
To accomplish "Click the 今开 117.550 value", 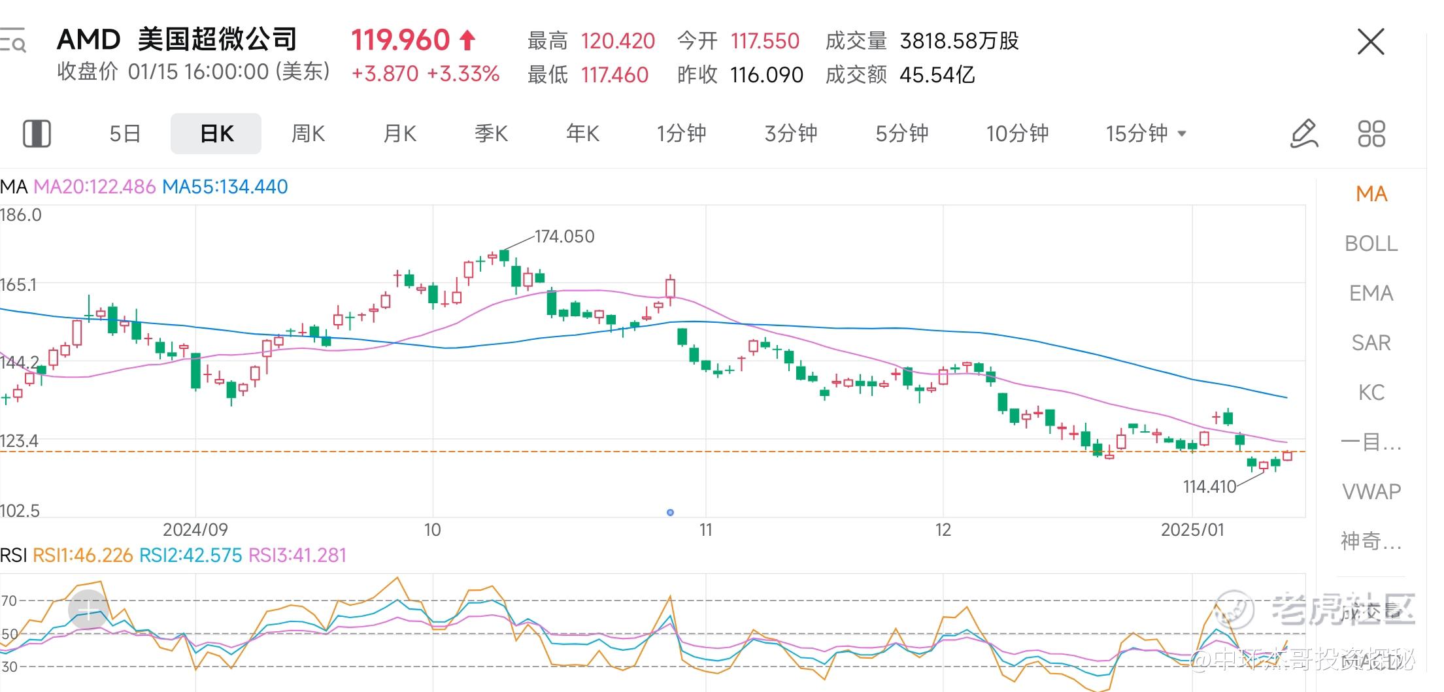I will tap(765, 41).
